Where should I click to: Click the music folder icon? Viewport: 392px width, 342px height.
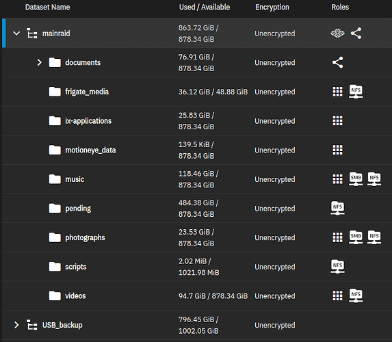(x=55, y=179)
